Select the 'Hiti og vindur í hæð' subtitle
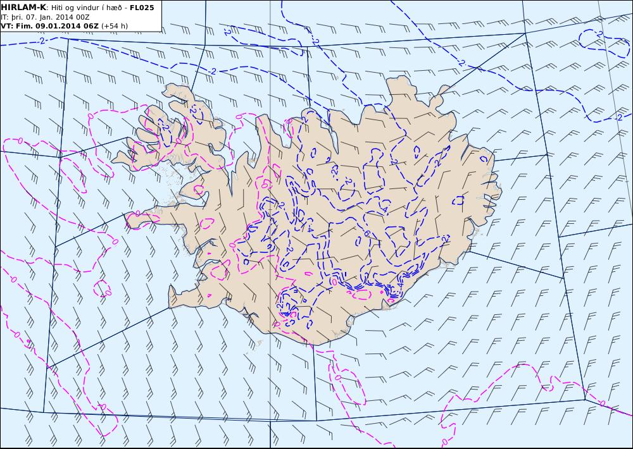 coord(86,8)
